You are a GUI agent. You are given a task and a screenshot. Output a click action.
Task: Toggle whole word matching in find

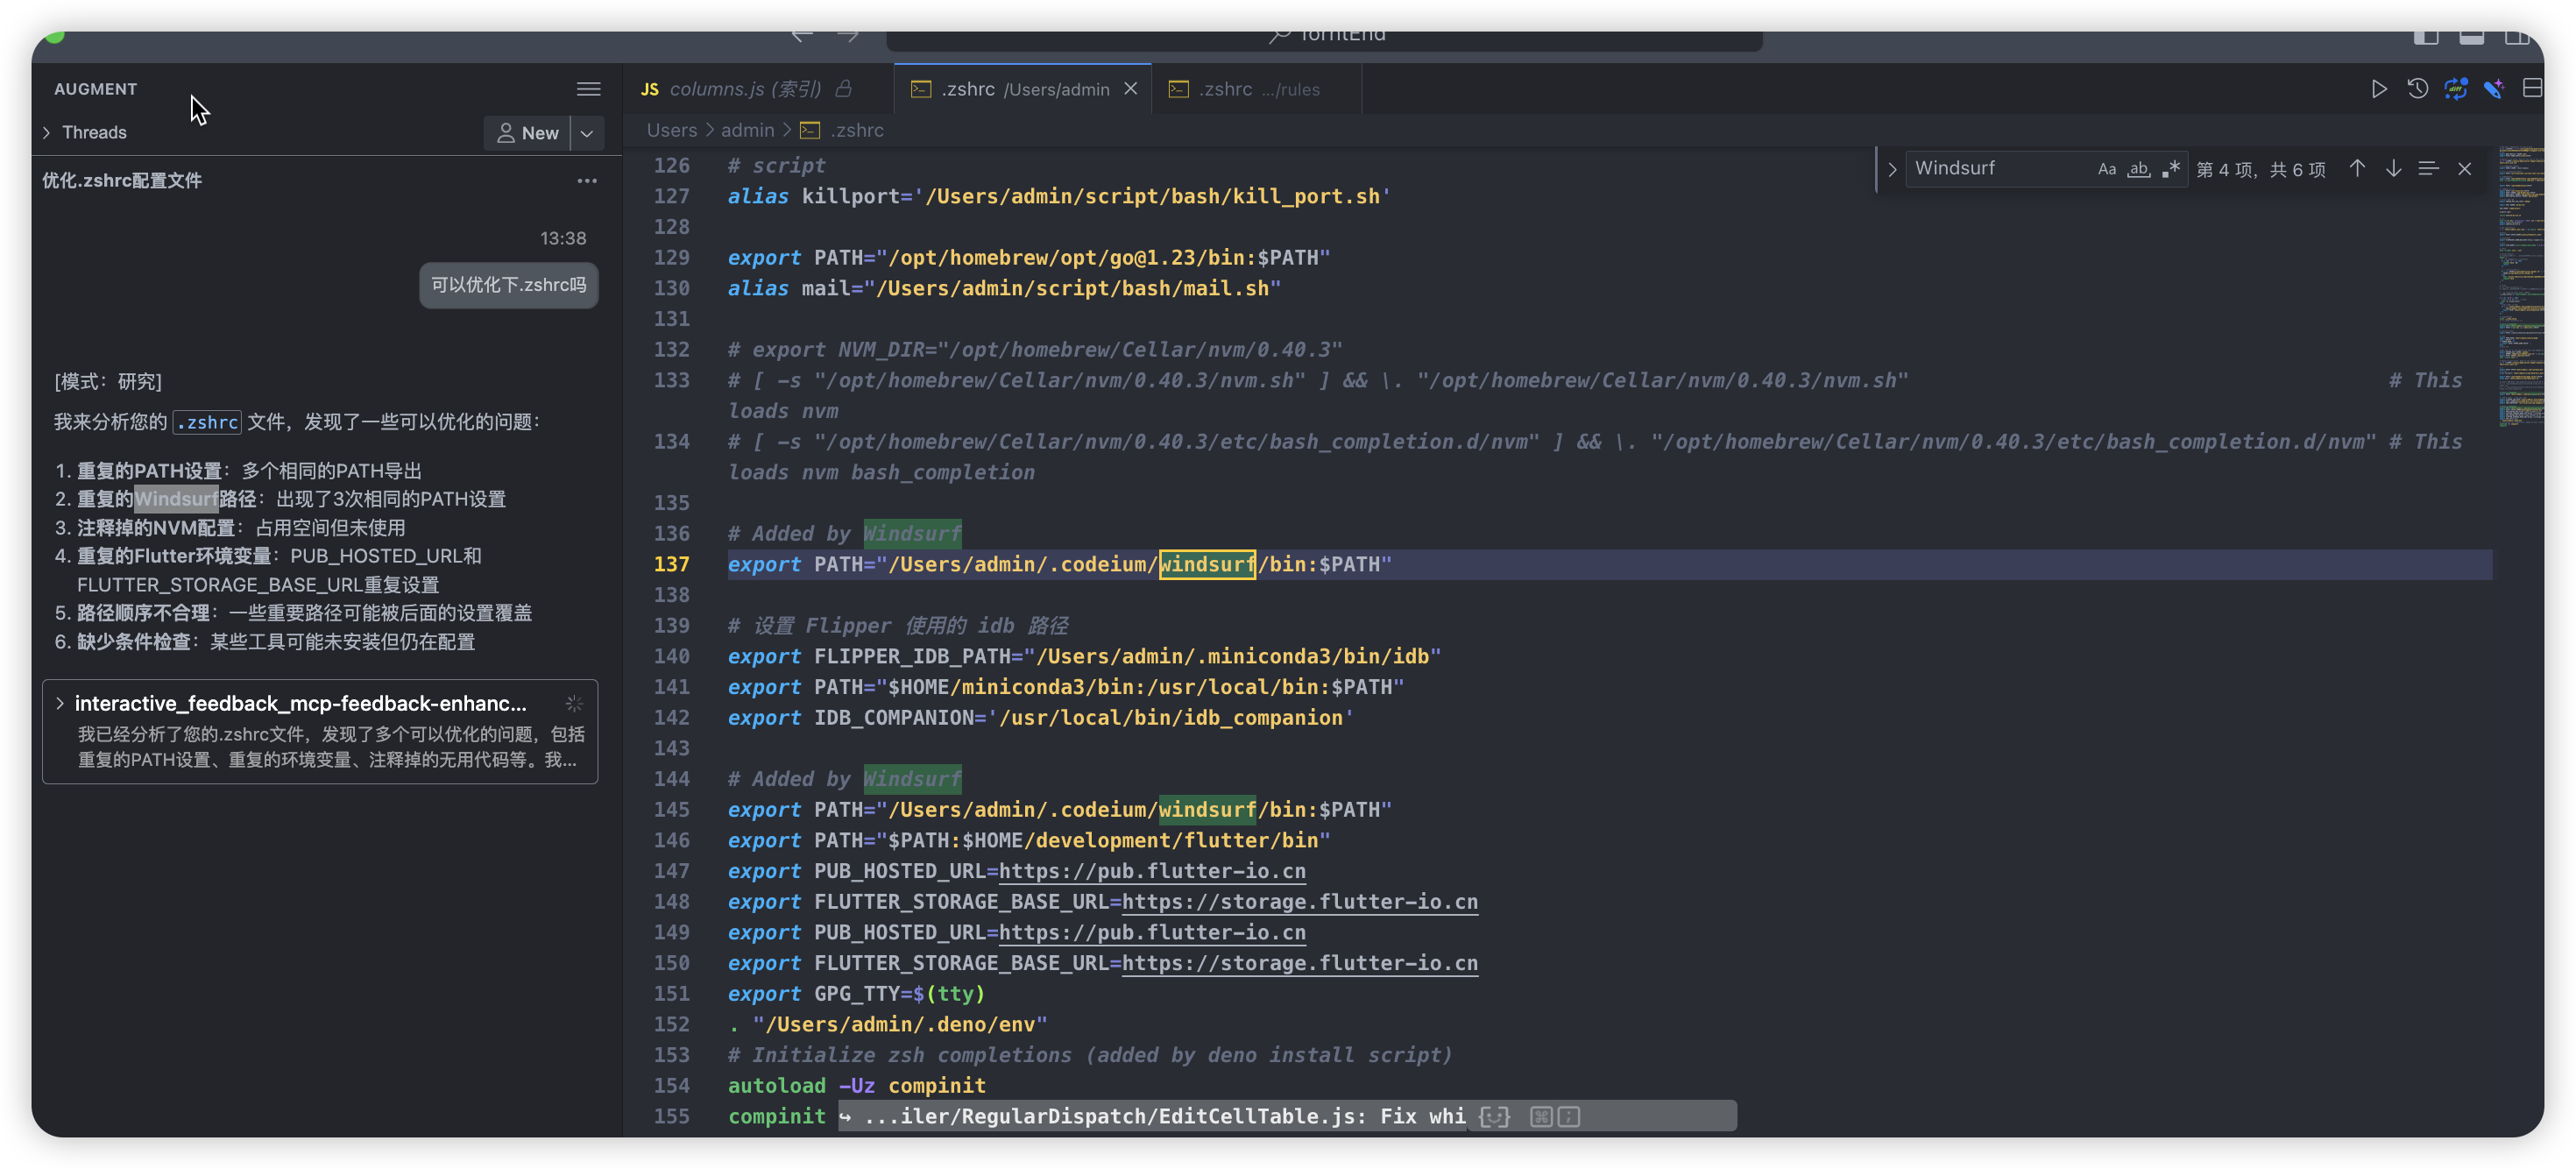[x=2138, y=169]
